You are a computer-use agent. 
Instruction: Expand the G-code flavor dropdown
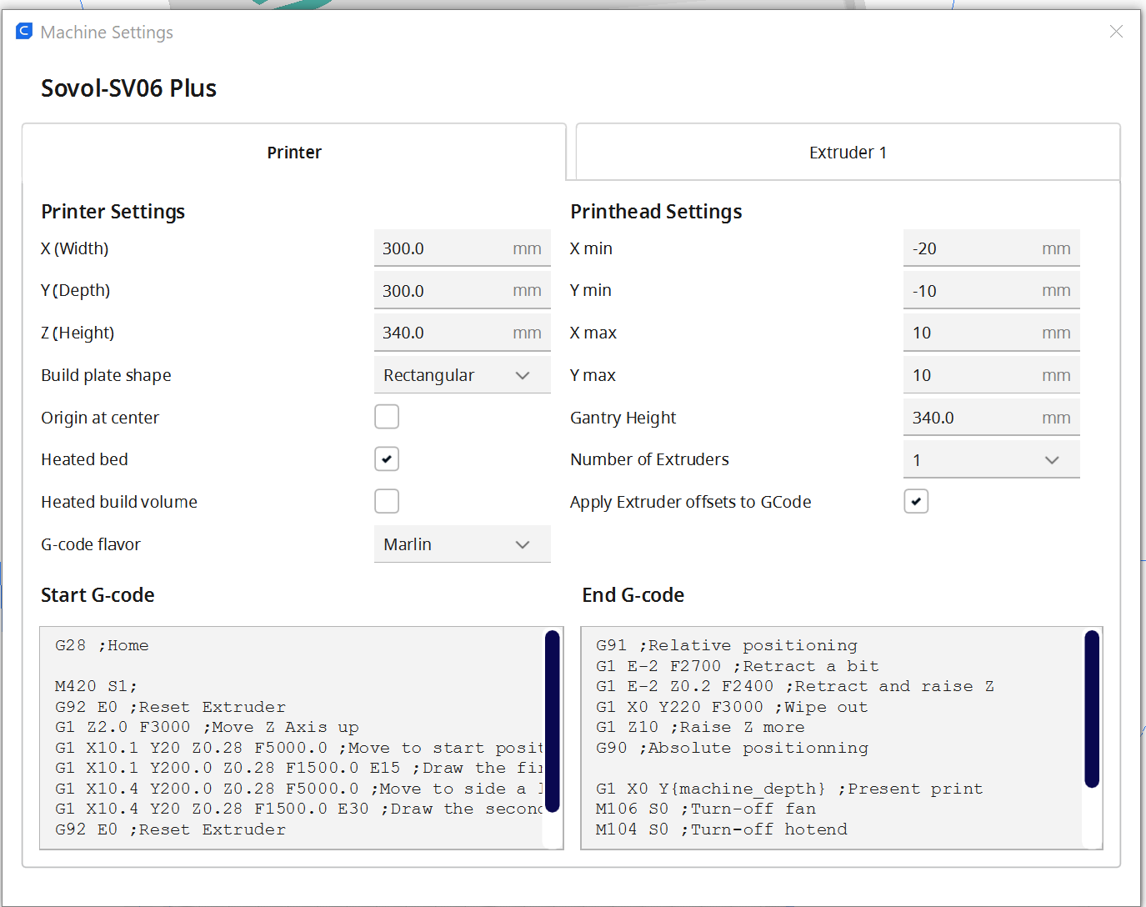click(x=462, y=544)
